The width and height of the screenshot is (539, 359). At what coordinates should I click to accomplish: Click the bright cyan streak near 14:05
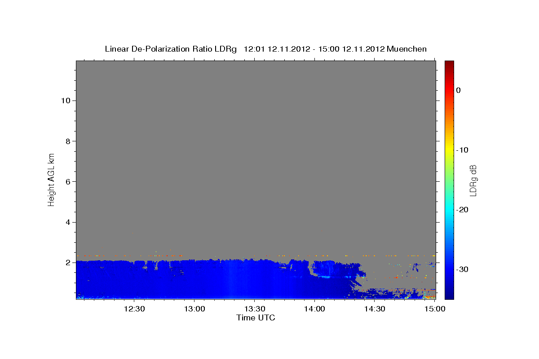323,277
